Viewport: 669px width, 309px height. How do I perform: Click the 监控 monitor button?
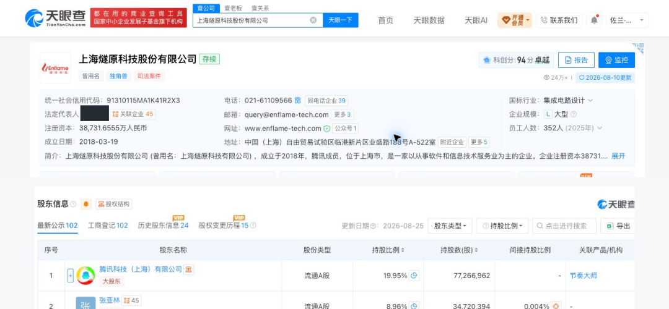[616, 60]
